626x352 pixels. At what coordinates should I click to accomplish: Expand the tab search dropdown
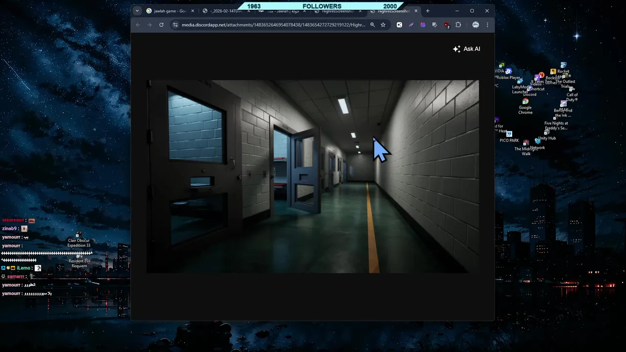click(137, 11)
